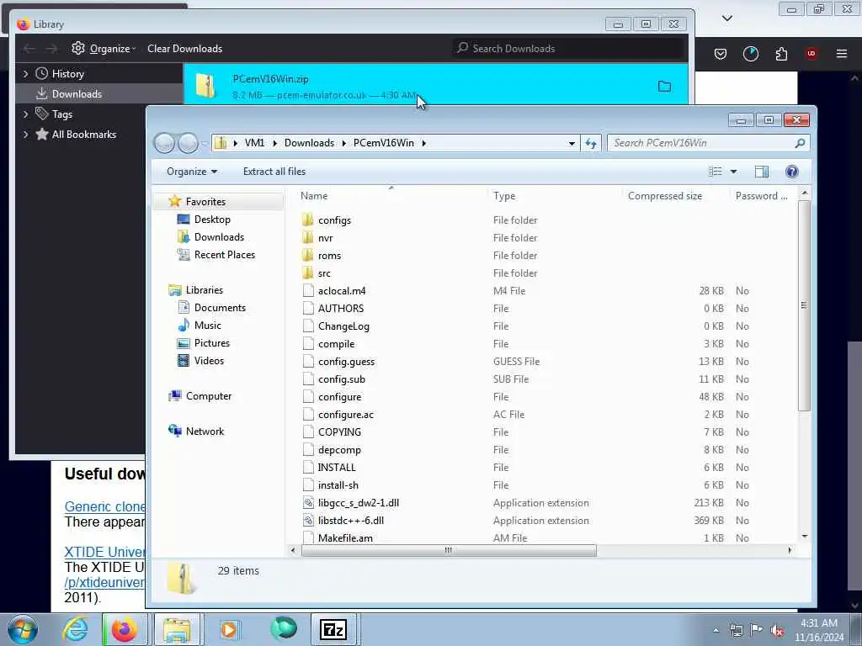Open Desktop under Favorites in navigation pane
The height and width of the screenshot is (646, 862).
212,220
